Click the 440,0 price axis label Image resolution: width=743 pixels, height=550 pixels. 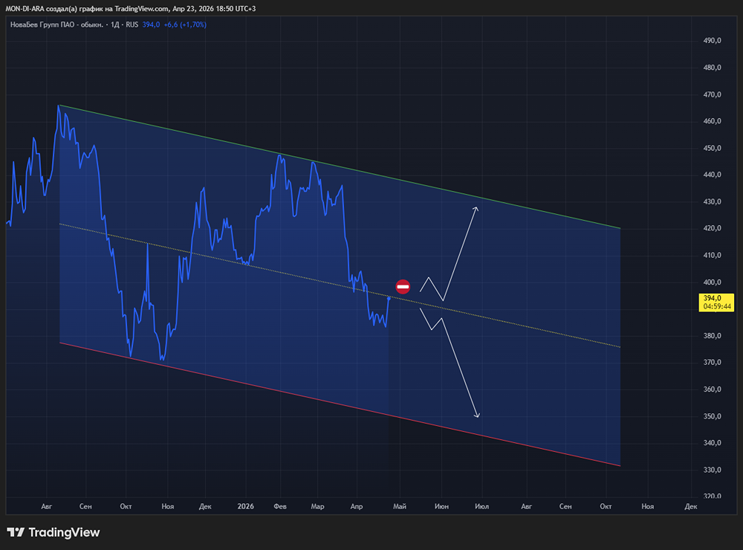pyautogui.click(x=713, y=175)
